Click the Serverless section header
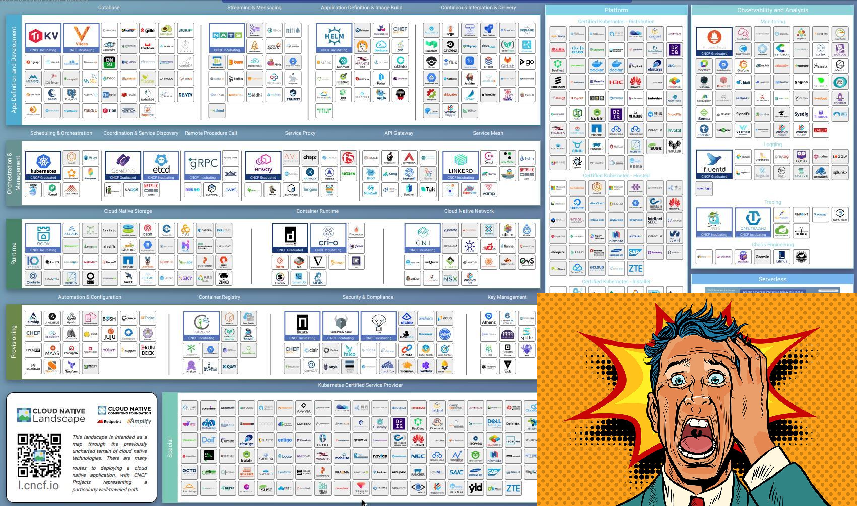This screenshot has height=506, width=857. point(772,279)
